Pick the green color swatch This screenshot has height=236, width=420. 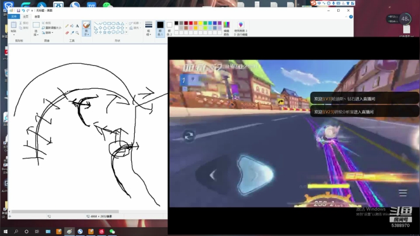[x=205, y=23]
